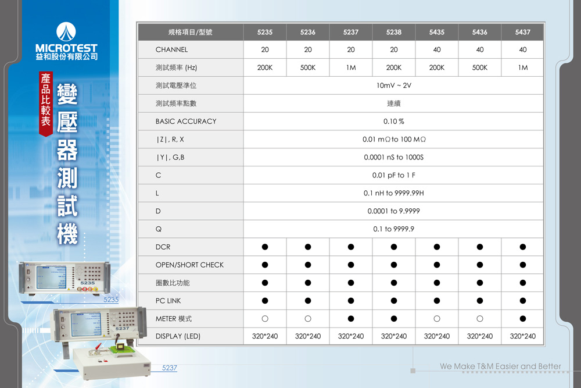Open the 5235 model link under photo
This screenshot has width=581, height=388.
point(111,300)
